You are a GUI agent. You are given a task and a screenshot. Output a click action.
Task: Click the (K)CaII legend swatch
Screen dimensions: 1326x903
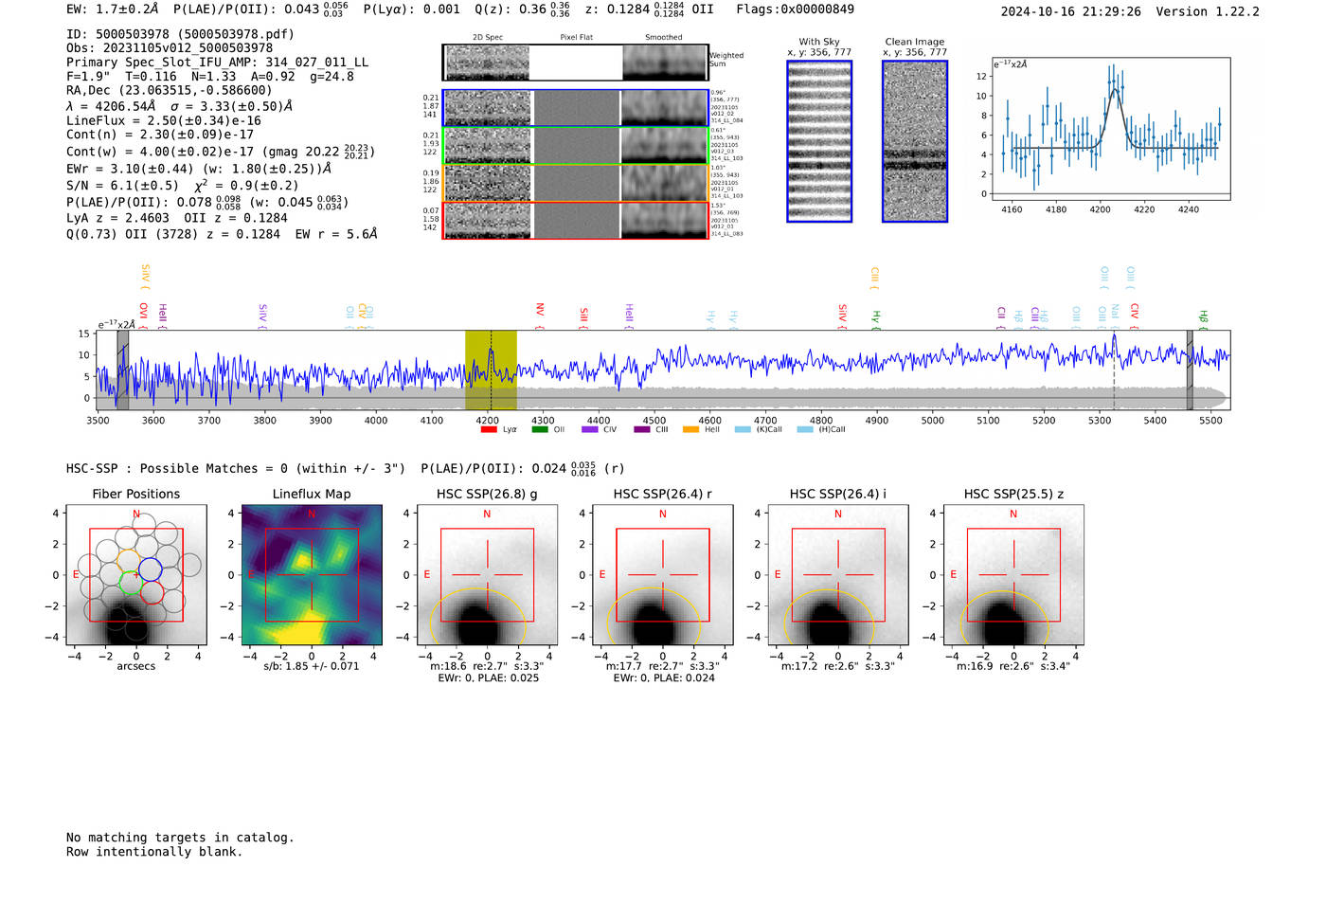pyautogui.click(x=743, y=429)
